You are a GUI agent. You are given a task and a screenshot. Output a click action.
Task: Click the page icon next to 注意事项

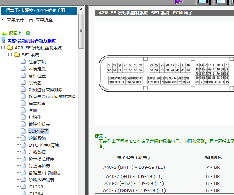click(x=23, y=61)
